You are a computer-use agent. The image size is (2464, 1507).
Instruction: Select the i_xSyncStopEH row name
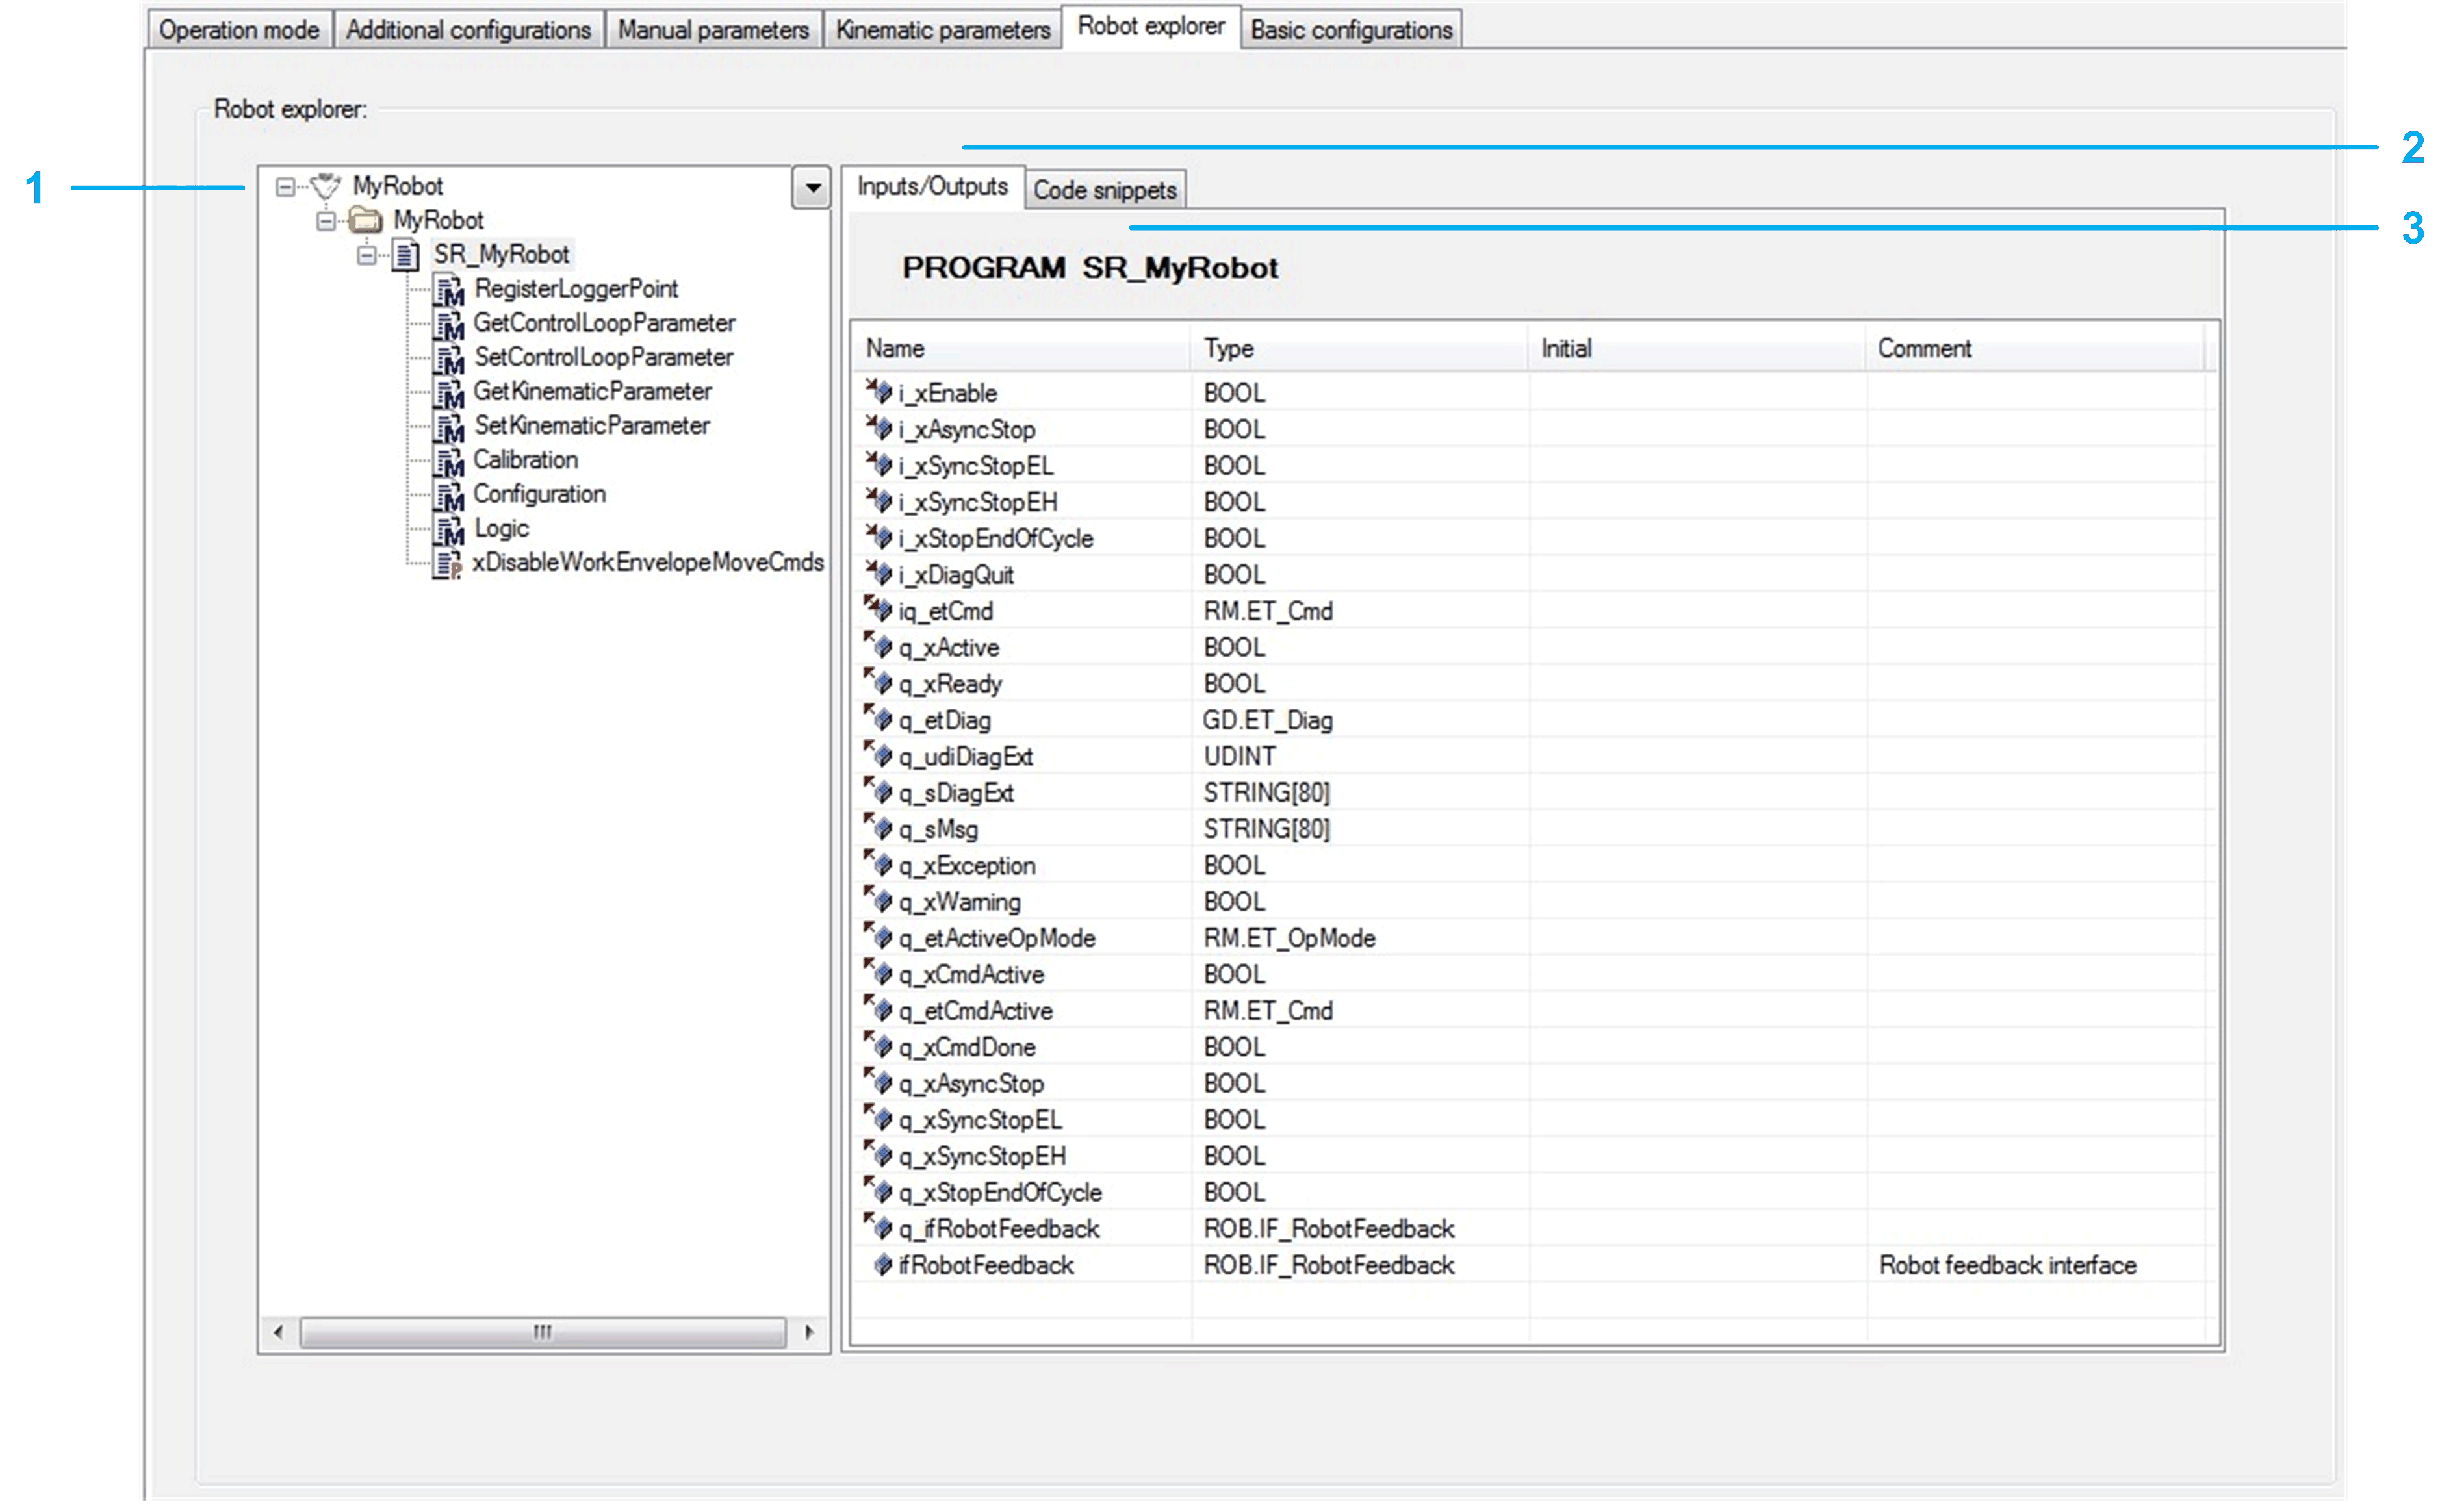tap(977, 503)
